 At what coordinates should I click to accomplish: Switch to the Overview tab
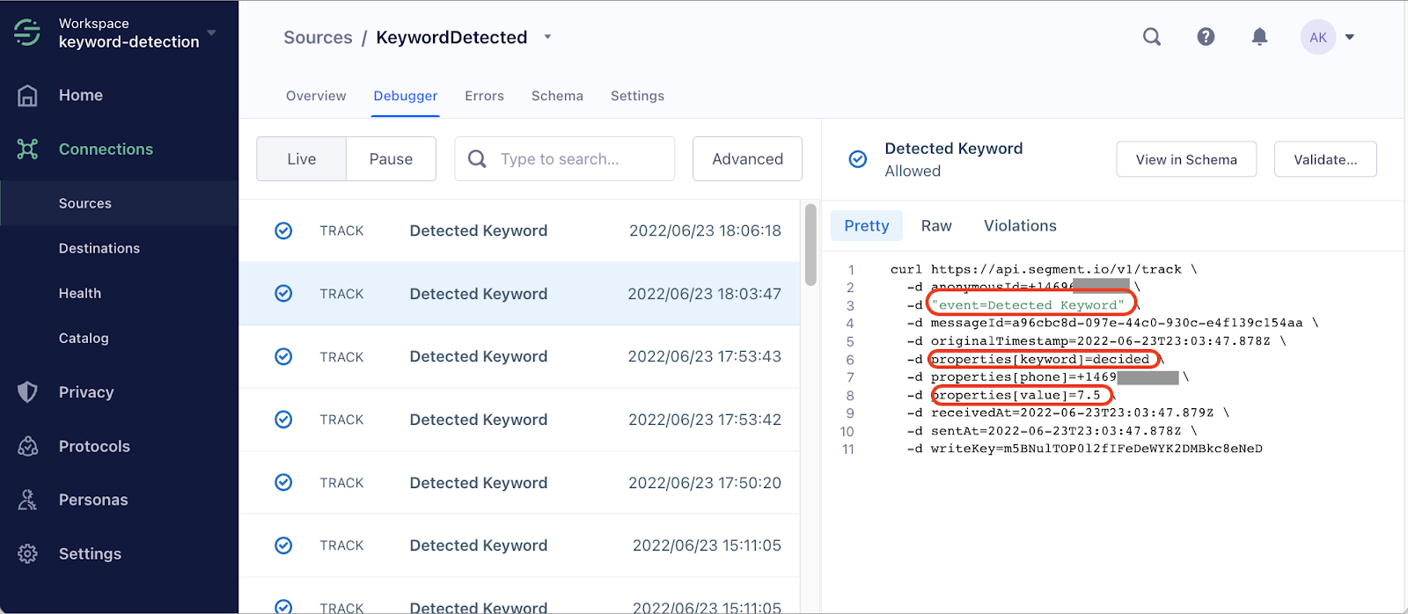(316, 96)
